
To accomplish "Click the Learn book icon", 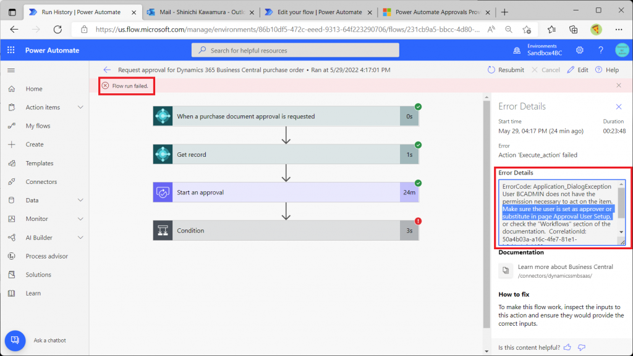I will pos(12,293).
